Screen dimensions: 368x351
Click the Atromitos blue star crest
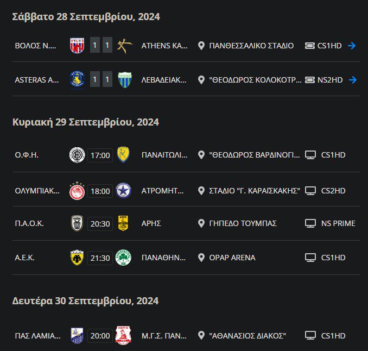pos(123,190)
